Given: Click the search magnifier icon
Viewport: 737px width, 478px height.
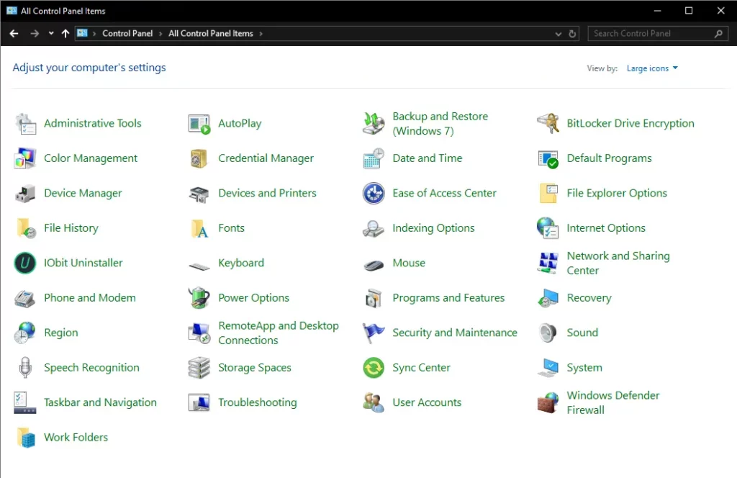Looking at the screenshot, I should pyautogui.click(x=718, y=33).
